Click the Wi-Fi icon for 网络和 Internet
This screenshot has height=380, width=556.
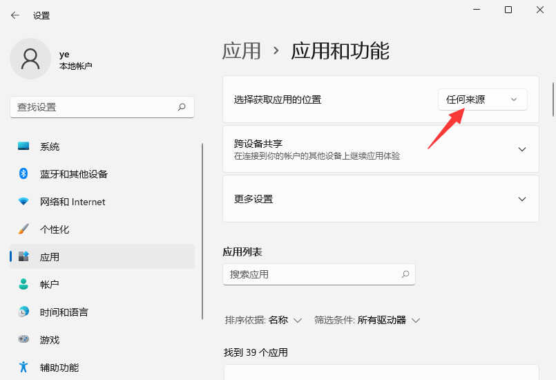[x=23, y=202]
